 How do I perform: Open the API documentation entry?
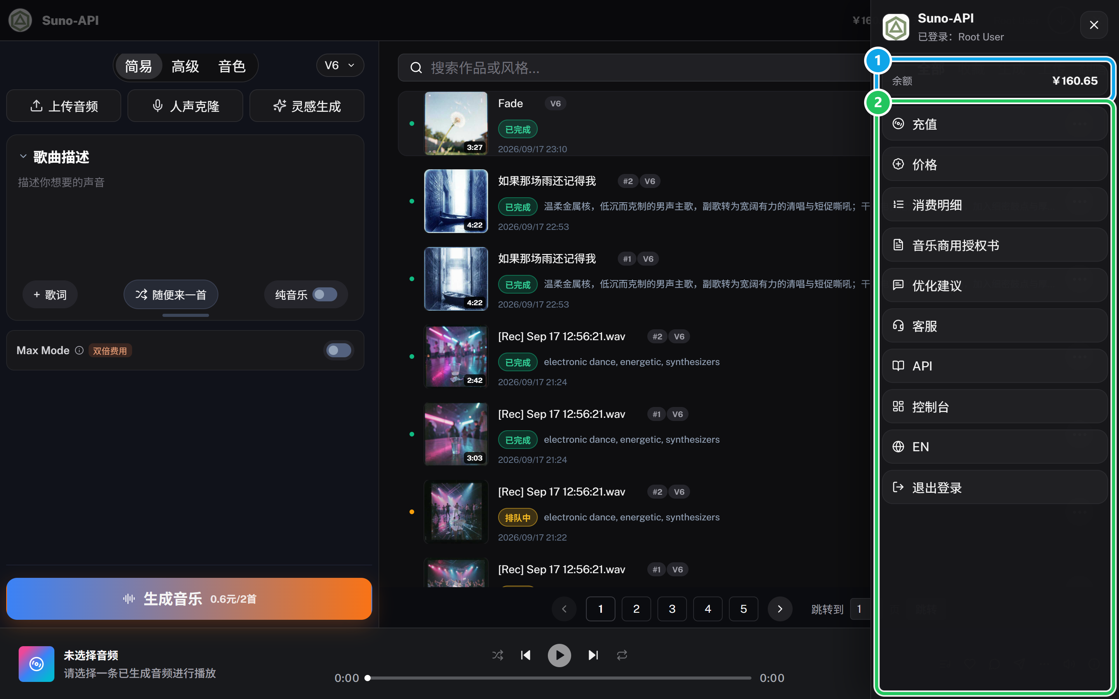994,366
